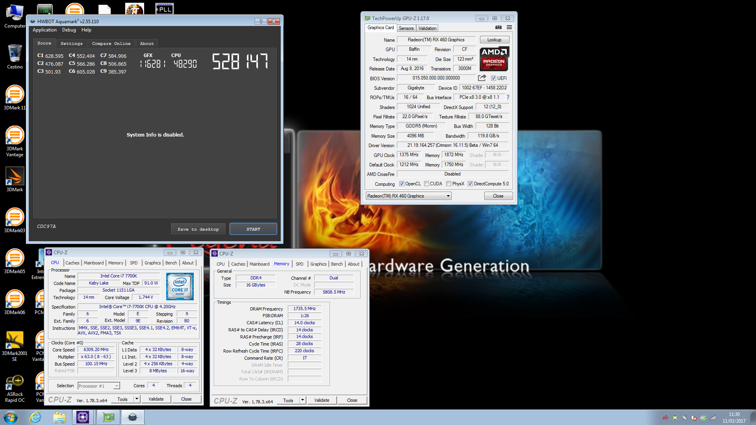Click the Intel Core i7 logo badge

180,286
